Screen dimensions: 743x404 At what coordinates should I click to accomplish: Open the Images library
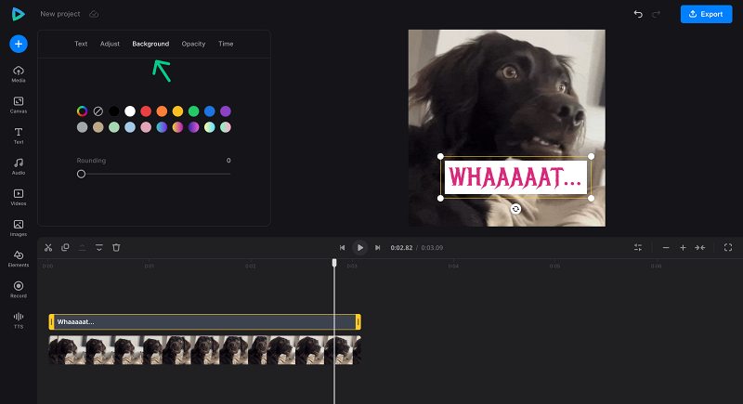pos(19,228)
